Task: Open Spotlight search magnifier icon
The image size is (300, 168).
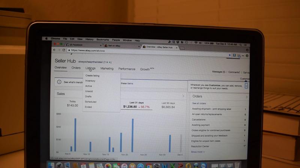Action: [240, 45]
